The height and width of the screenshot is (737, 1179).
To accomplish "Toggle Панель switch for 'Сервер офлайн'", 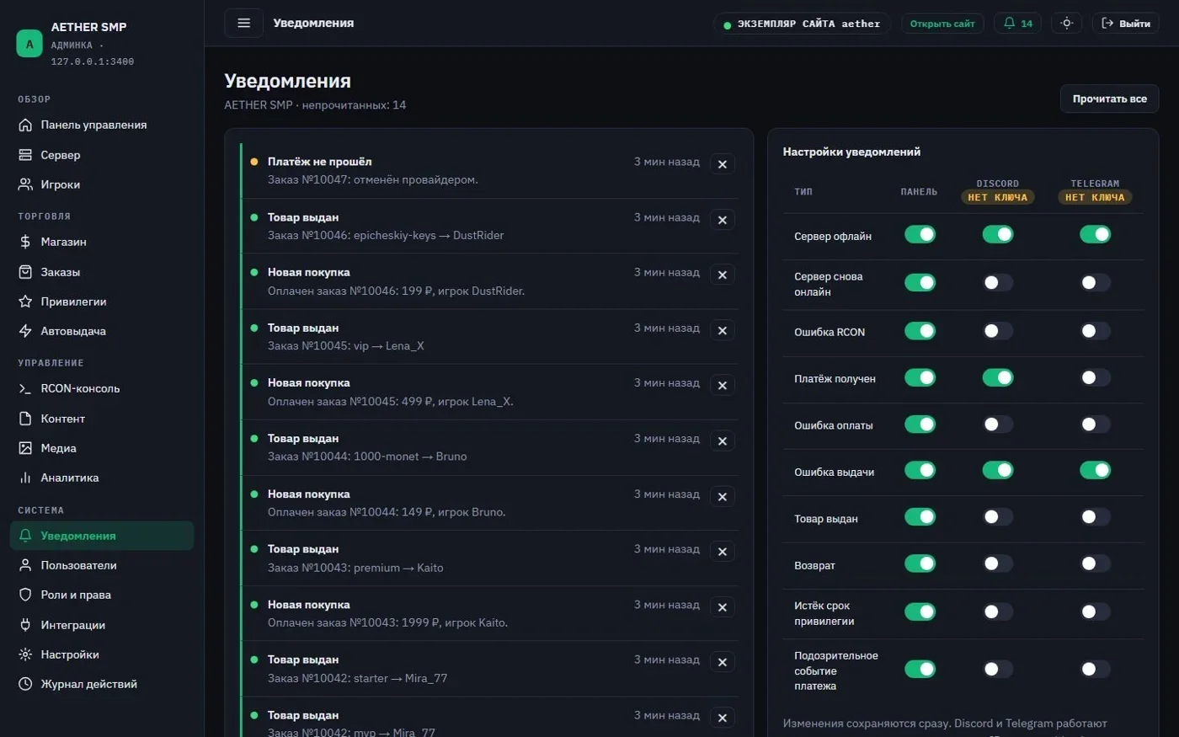I will pos(920,234).
